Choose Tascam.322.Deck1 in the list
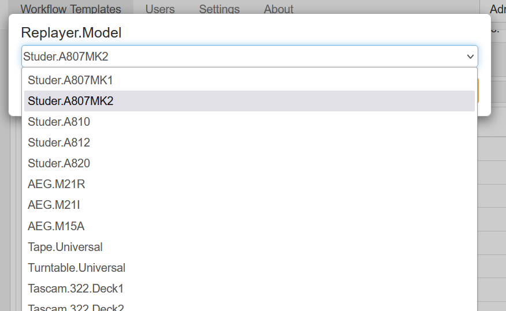506x311 pixels. [249, 288]
